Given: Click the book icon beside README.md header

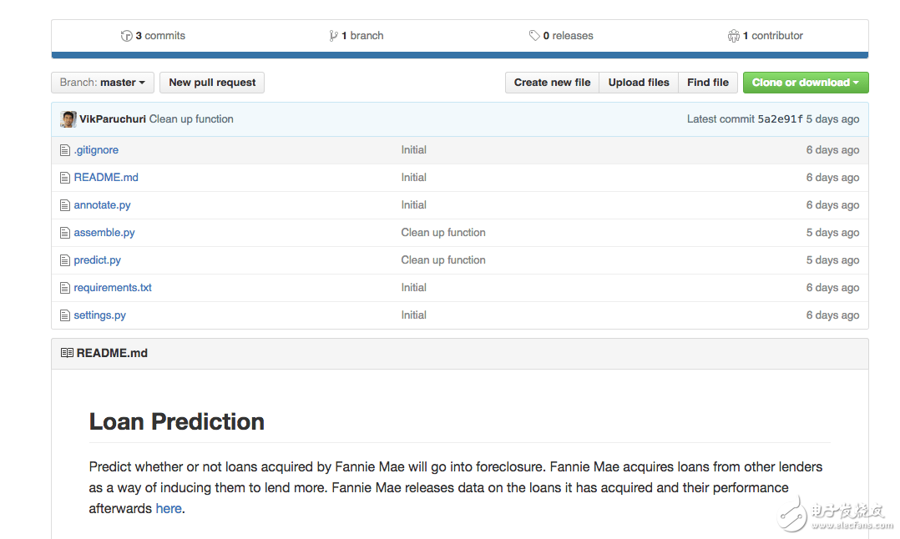Looking at the screenshot, I should (x=67, y=353).
